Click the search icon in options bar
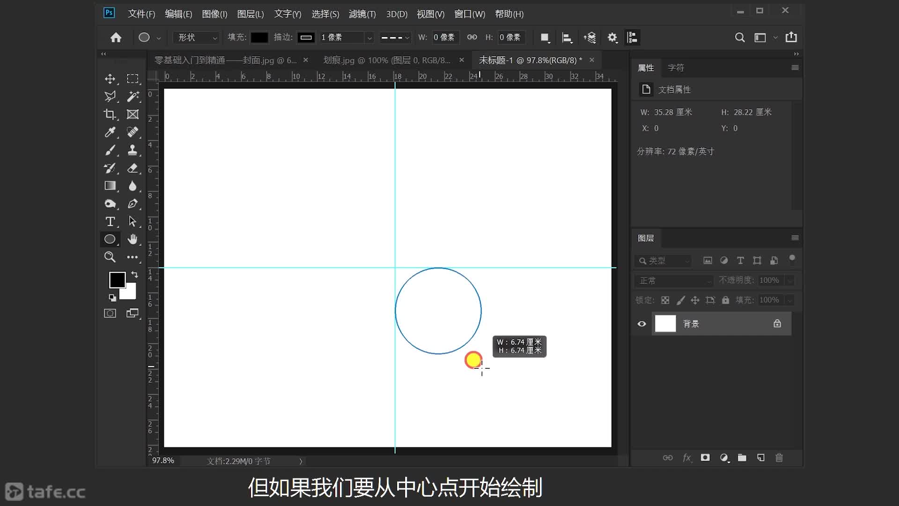The width and height of the screenshot is (899, 506). [740, 37]
